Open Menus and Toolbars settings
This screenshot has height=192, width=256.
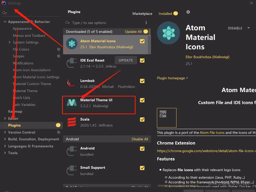(x=29, y=35)
